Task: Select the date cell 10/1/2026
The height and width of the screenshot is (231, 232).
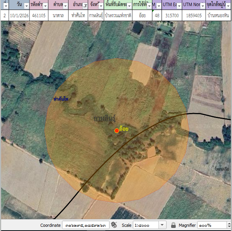Action: tap(19, 16)
